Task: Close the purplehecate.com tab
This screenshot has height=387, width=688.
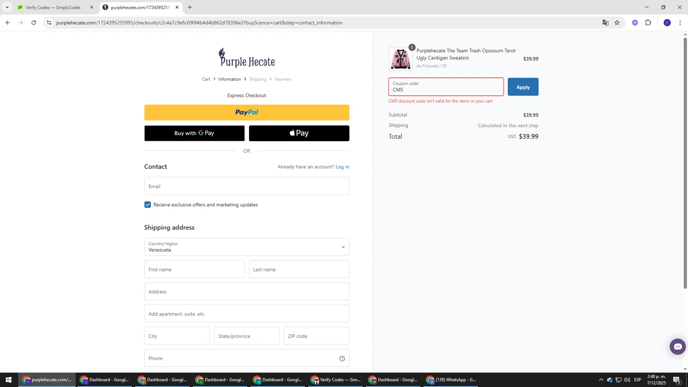Action: pos(177,7)
